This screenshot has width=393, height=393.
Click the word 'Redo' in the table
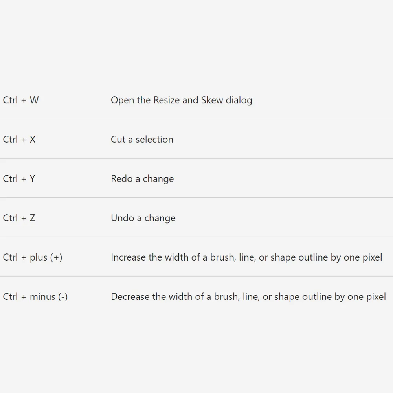point(121,179)
